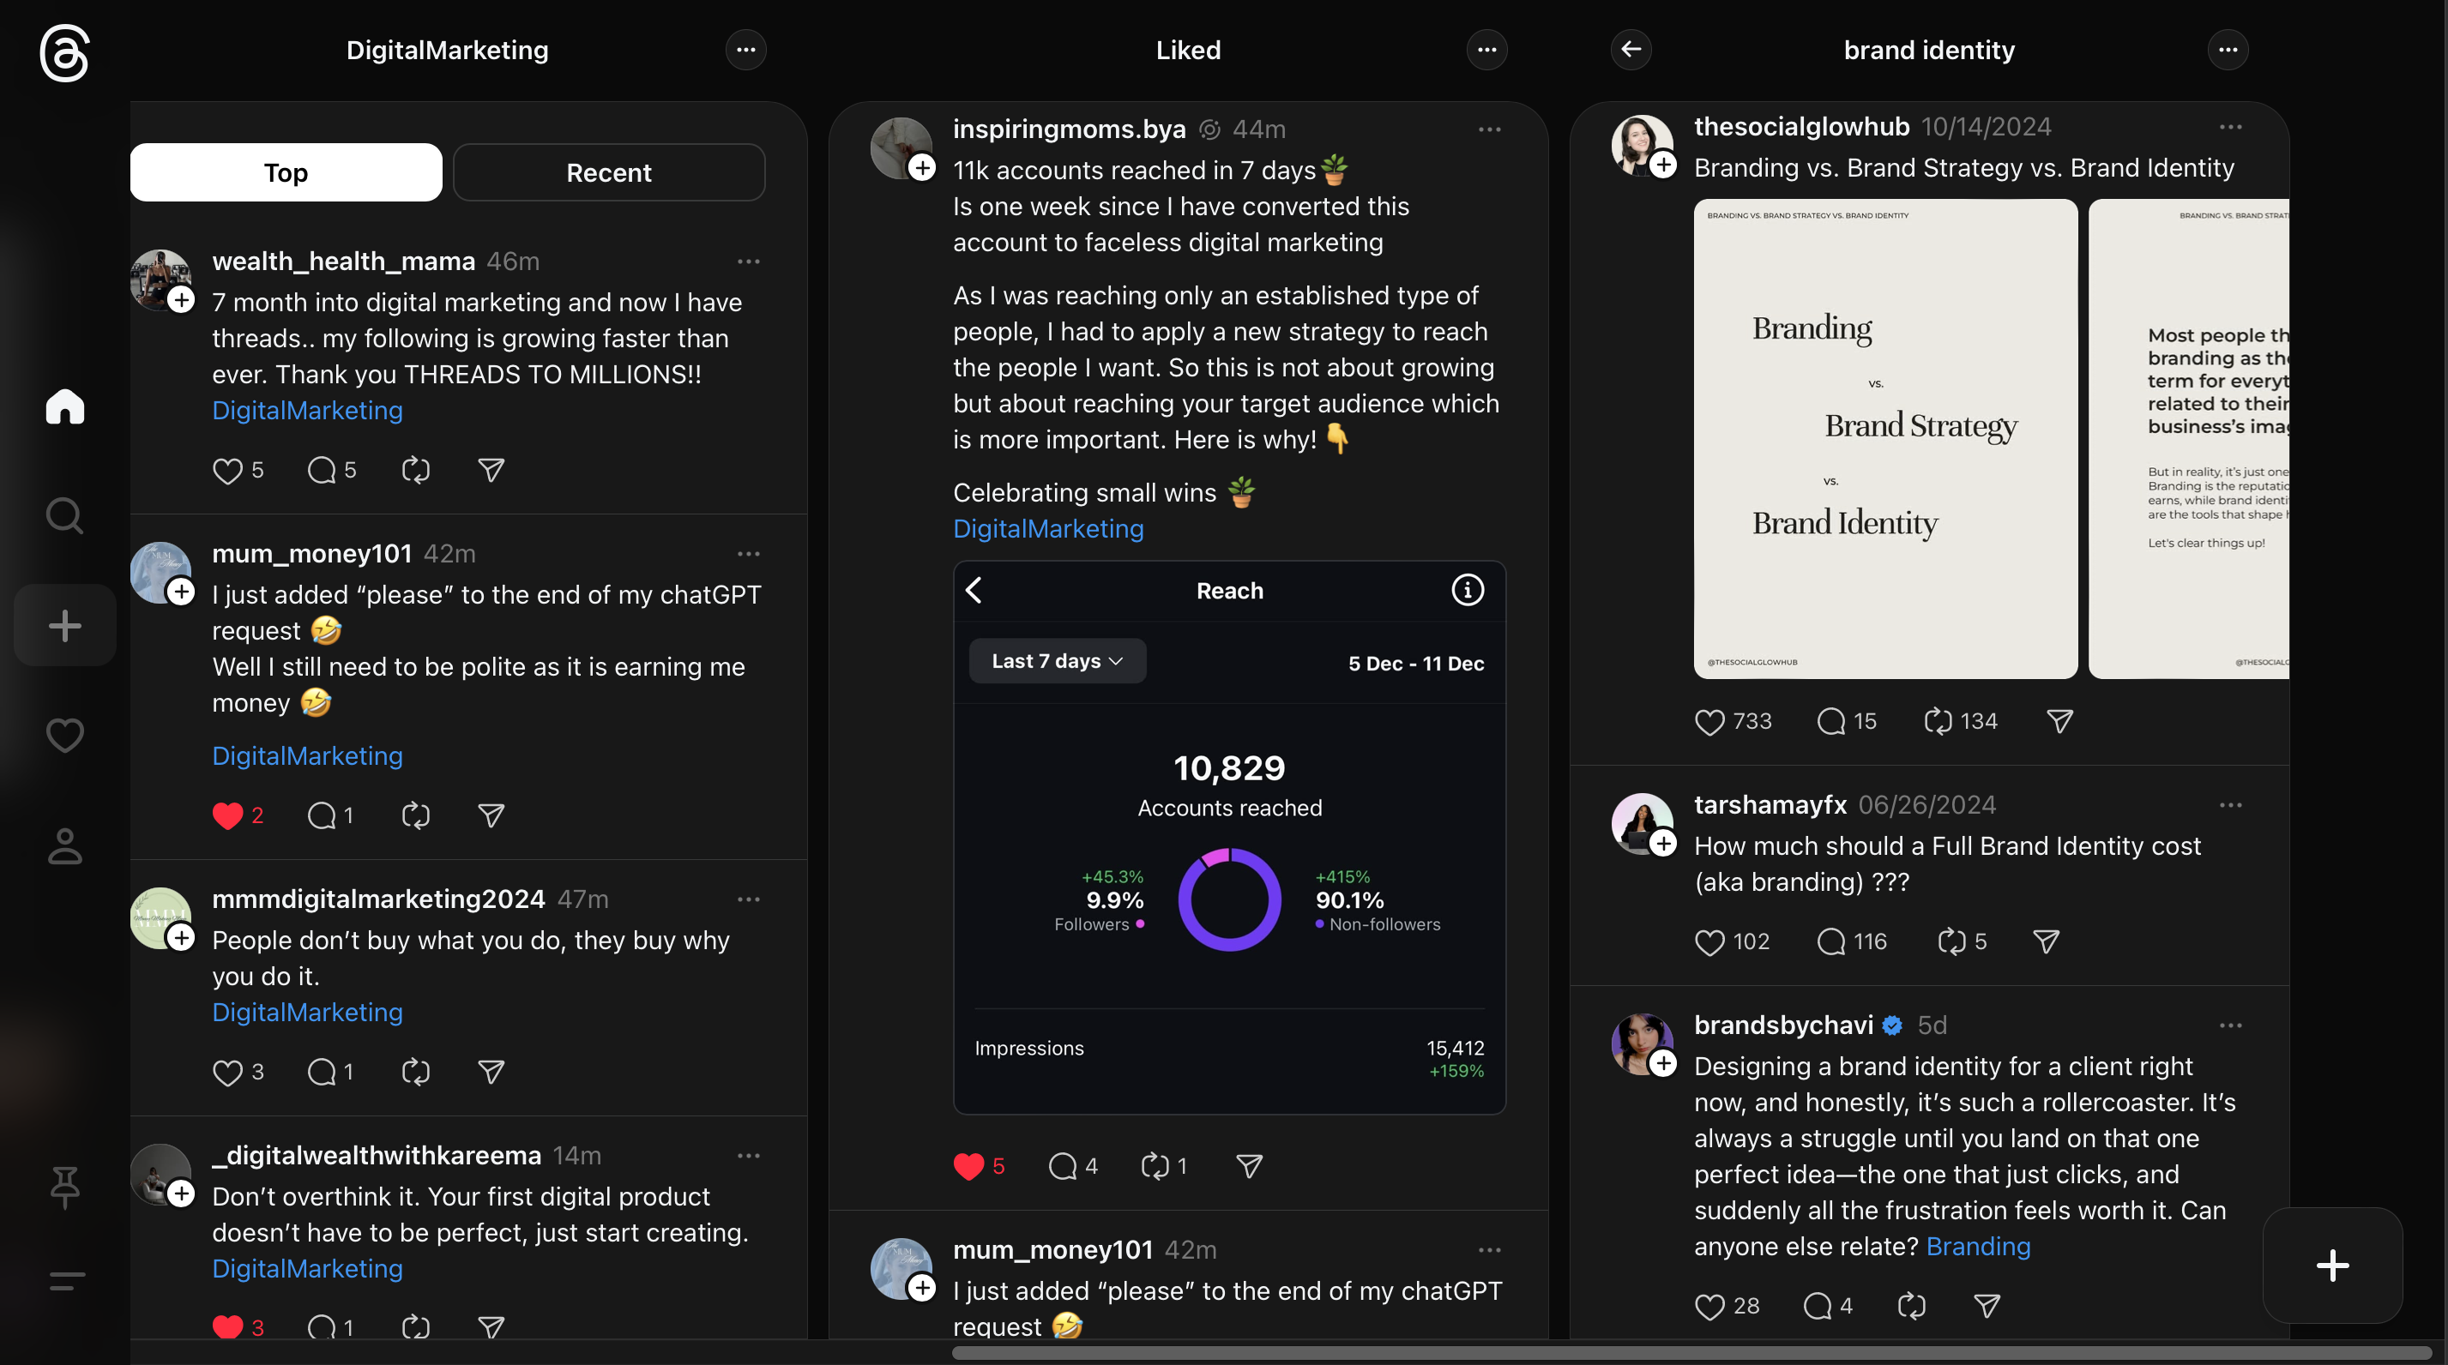Click the three-dot menu on brandsbychavi post

(2229, 1025)
